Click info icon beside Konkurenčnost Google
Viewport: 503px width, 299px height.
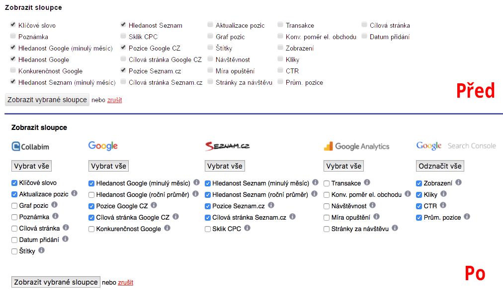point(167,228)
